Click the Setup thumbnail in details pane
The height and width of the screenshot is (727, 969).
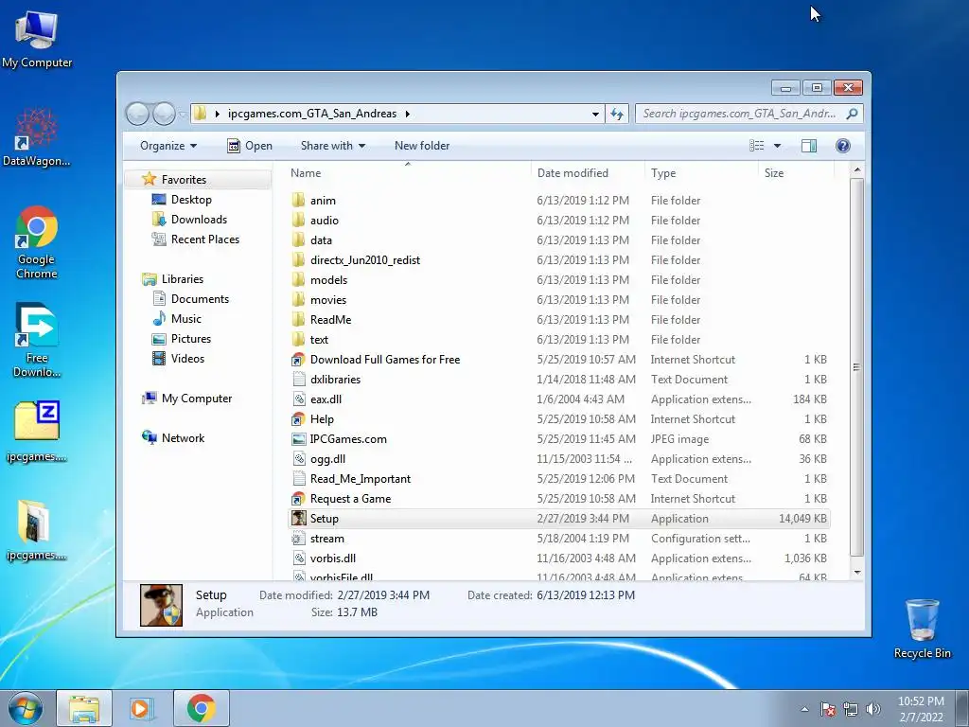(x=161, y=605)
